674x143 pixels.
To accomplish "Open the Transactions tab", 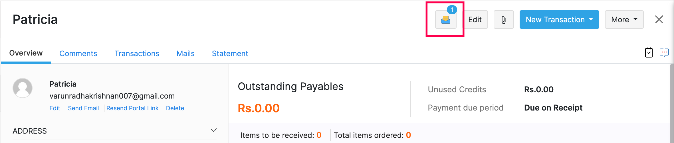I will point(137,54).
